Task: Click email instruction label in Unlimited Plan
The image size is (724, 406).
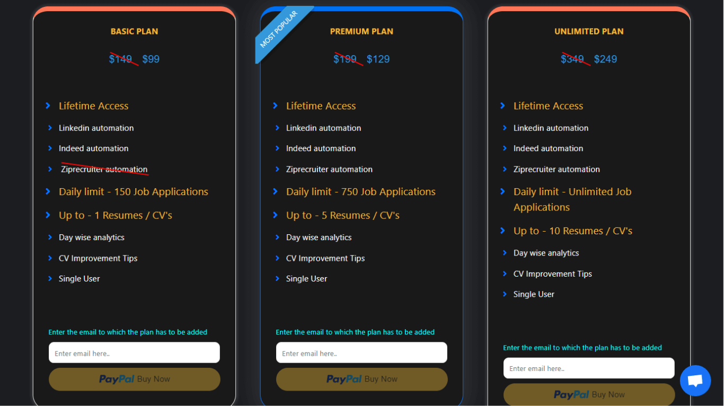Action: pyautogui.click(x=582, y=348)
